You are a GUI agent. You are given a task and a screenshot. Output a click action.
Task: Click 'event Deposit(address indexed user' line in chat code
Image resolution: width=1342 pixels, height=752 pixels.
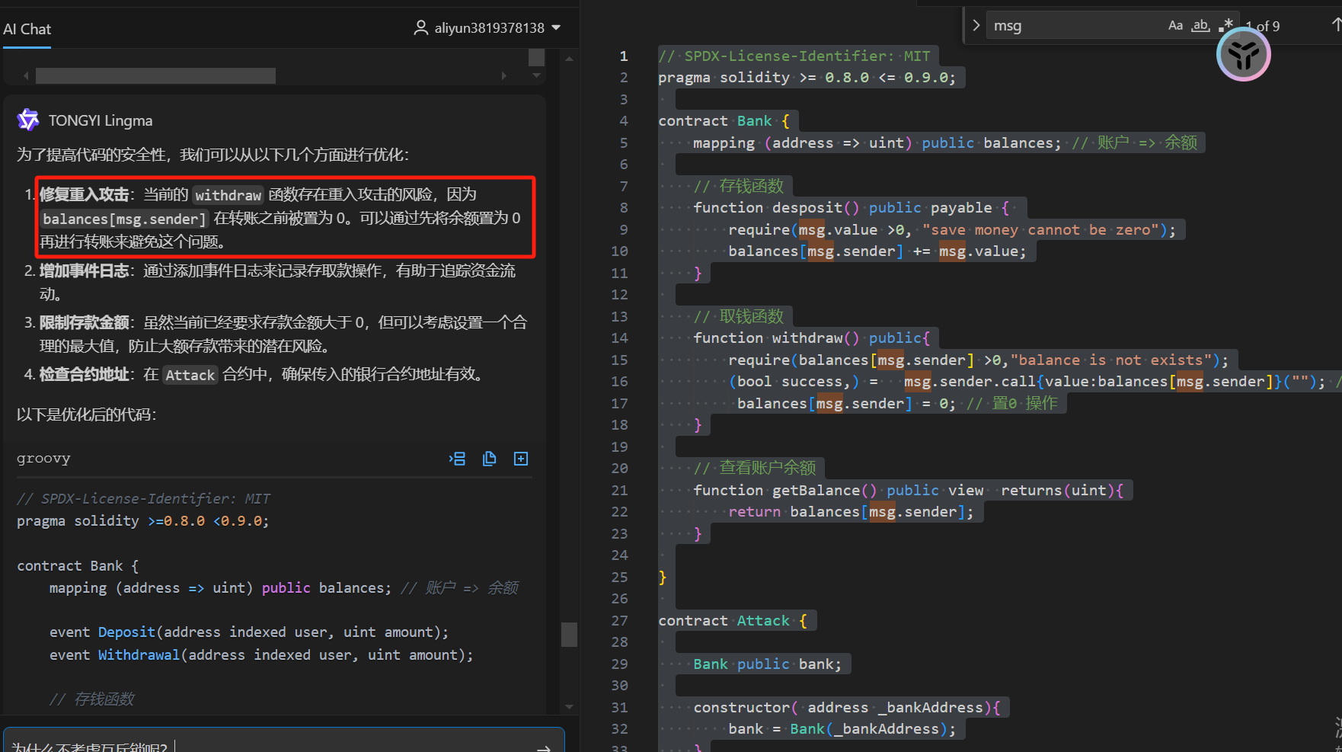click(249, 632)
